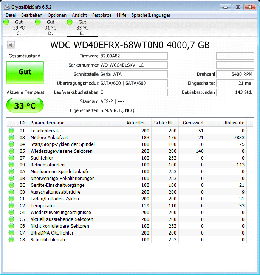
Task: Click status icon of Laden/Entladen-Zyklen row
Action: (11, 199)
